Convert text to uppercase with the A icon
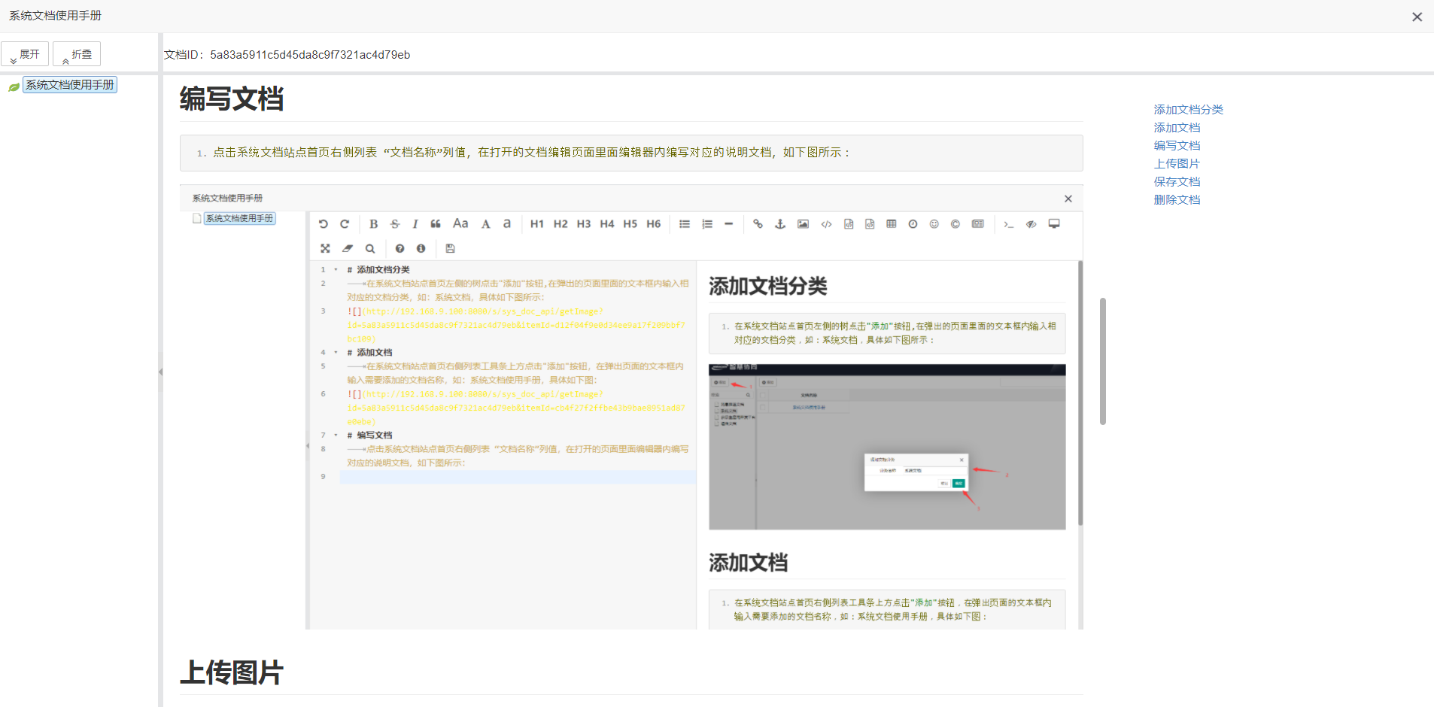1434x707 pixels. (486, 224)
